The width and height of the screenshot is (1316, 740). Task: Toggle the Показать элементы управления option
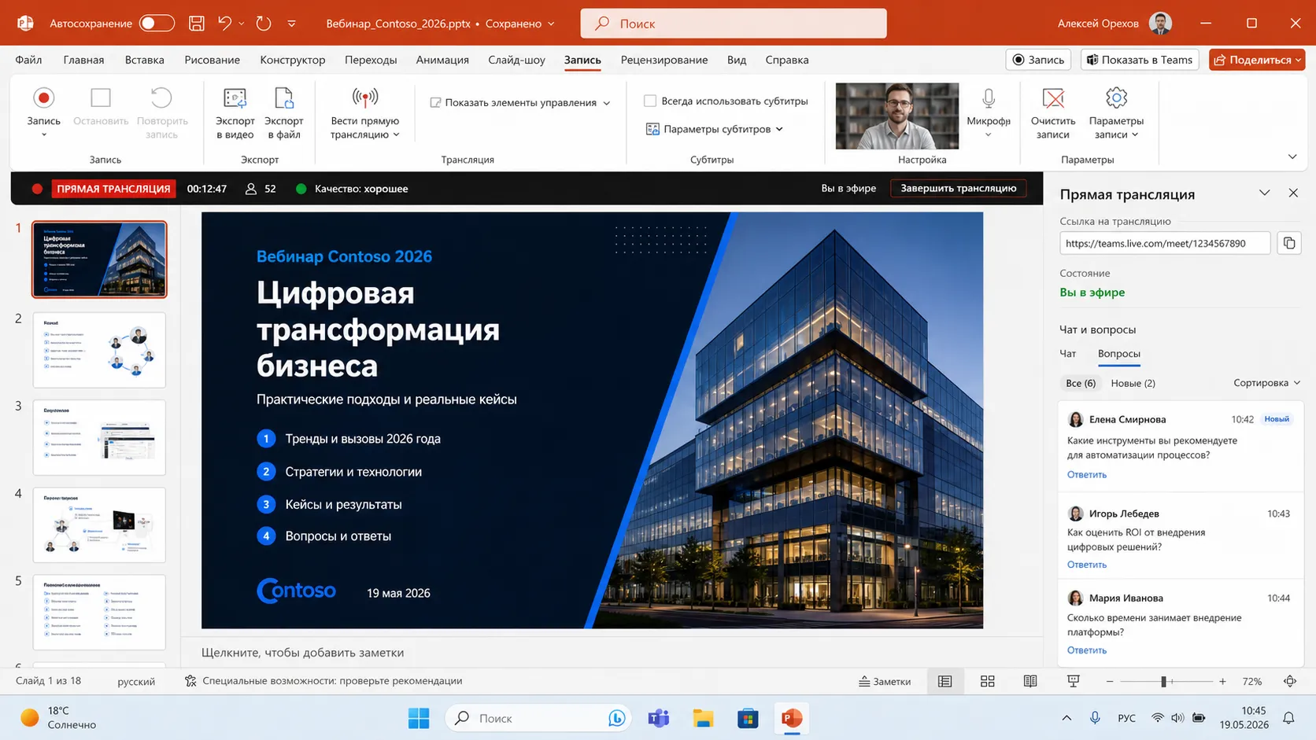(x=520, y=102)
